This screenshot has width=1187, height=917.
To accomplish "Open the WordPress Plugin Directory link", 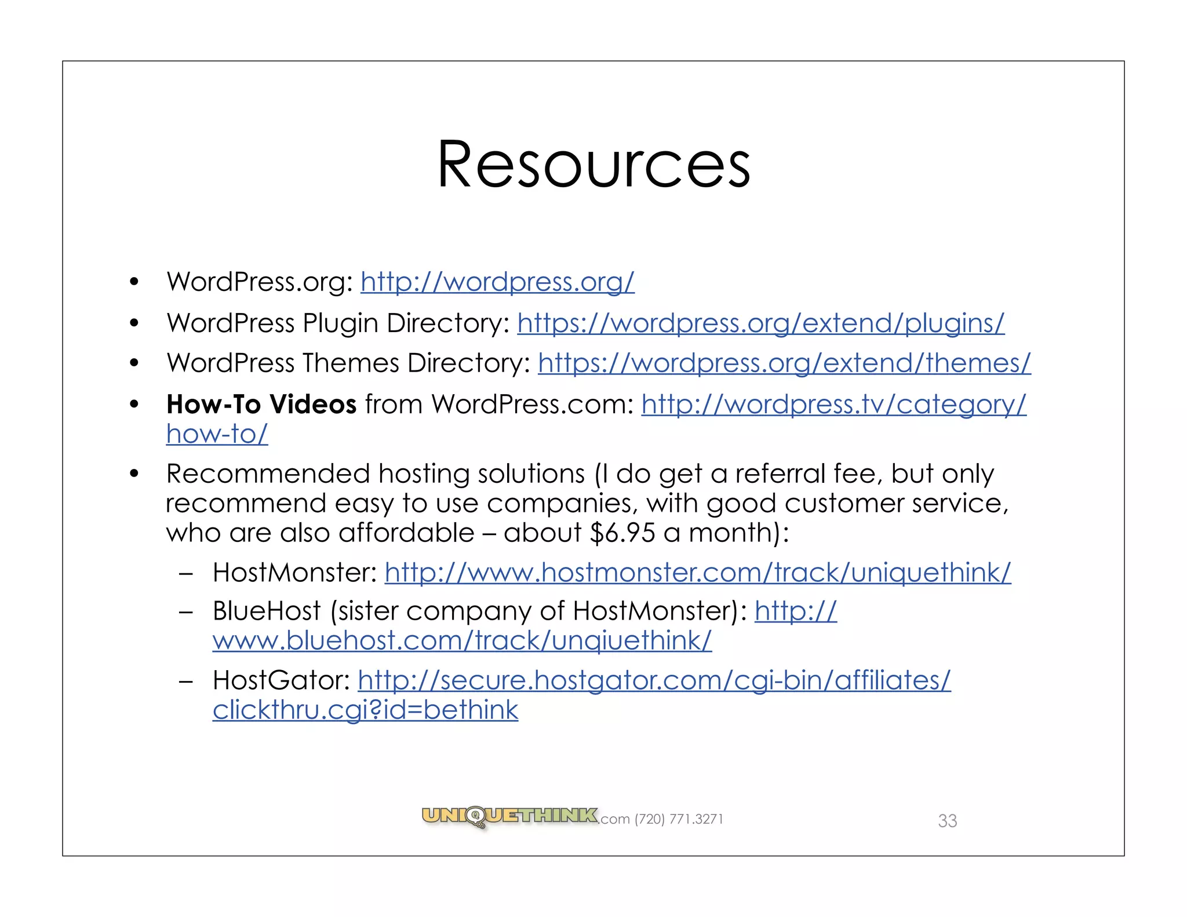I will [x=760, y=323].
